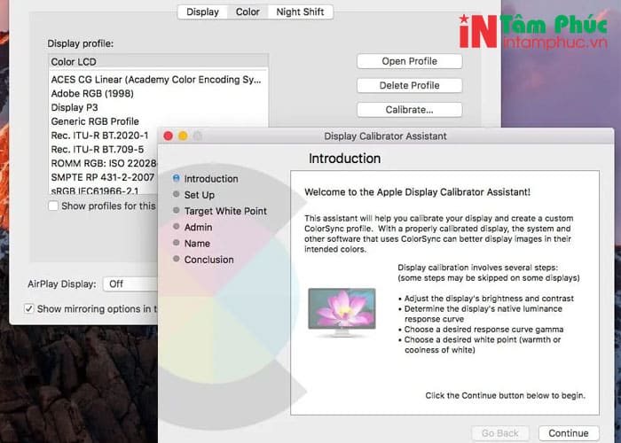Click the greyed-out Go Back button
Screen dimensions: 621x443
(499, 433)
